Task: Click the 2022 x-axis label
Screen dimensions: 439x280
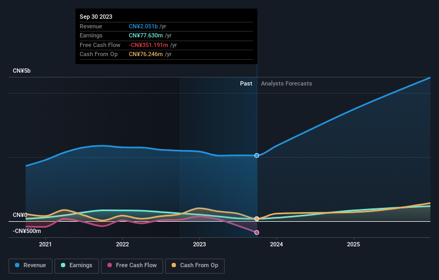Action: (122, 244)
